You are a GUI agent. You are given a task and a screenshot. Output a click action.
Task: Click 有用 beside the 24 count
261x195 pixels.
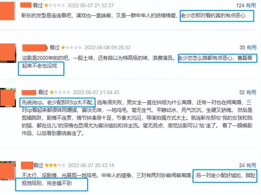click(x=251, y=165)
